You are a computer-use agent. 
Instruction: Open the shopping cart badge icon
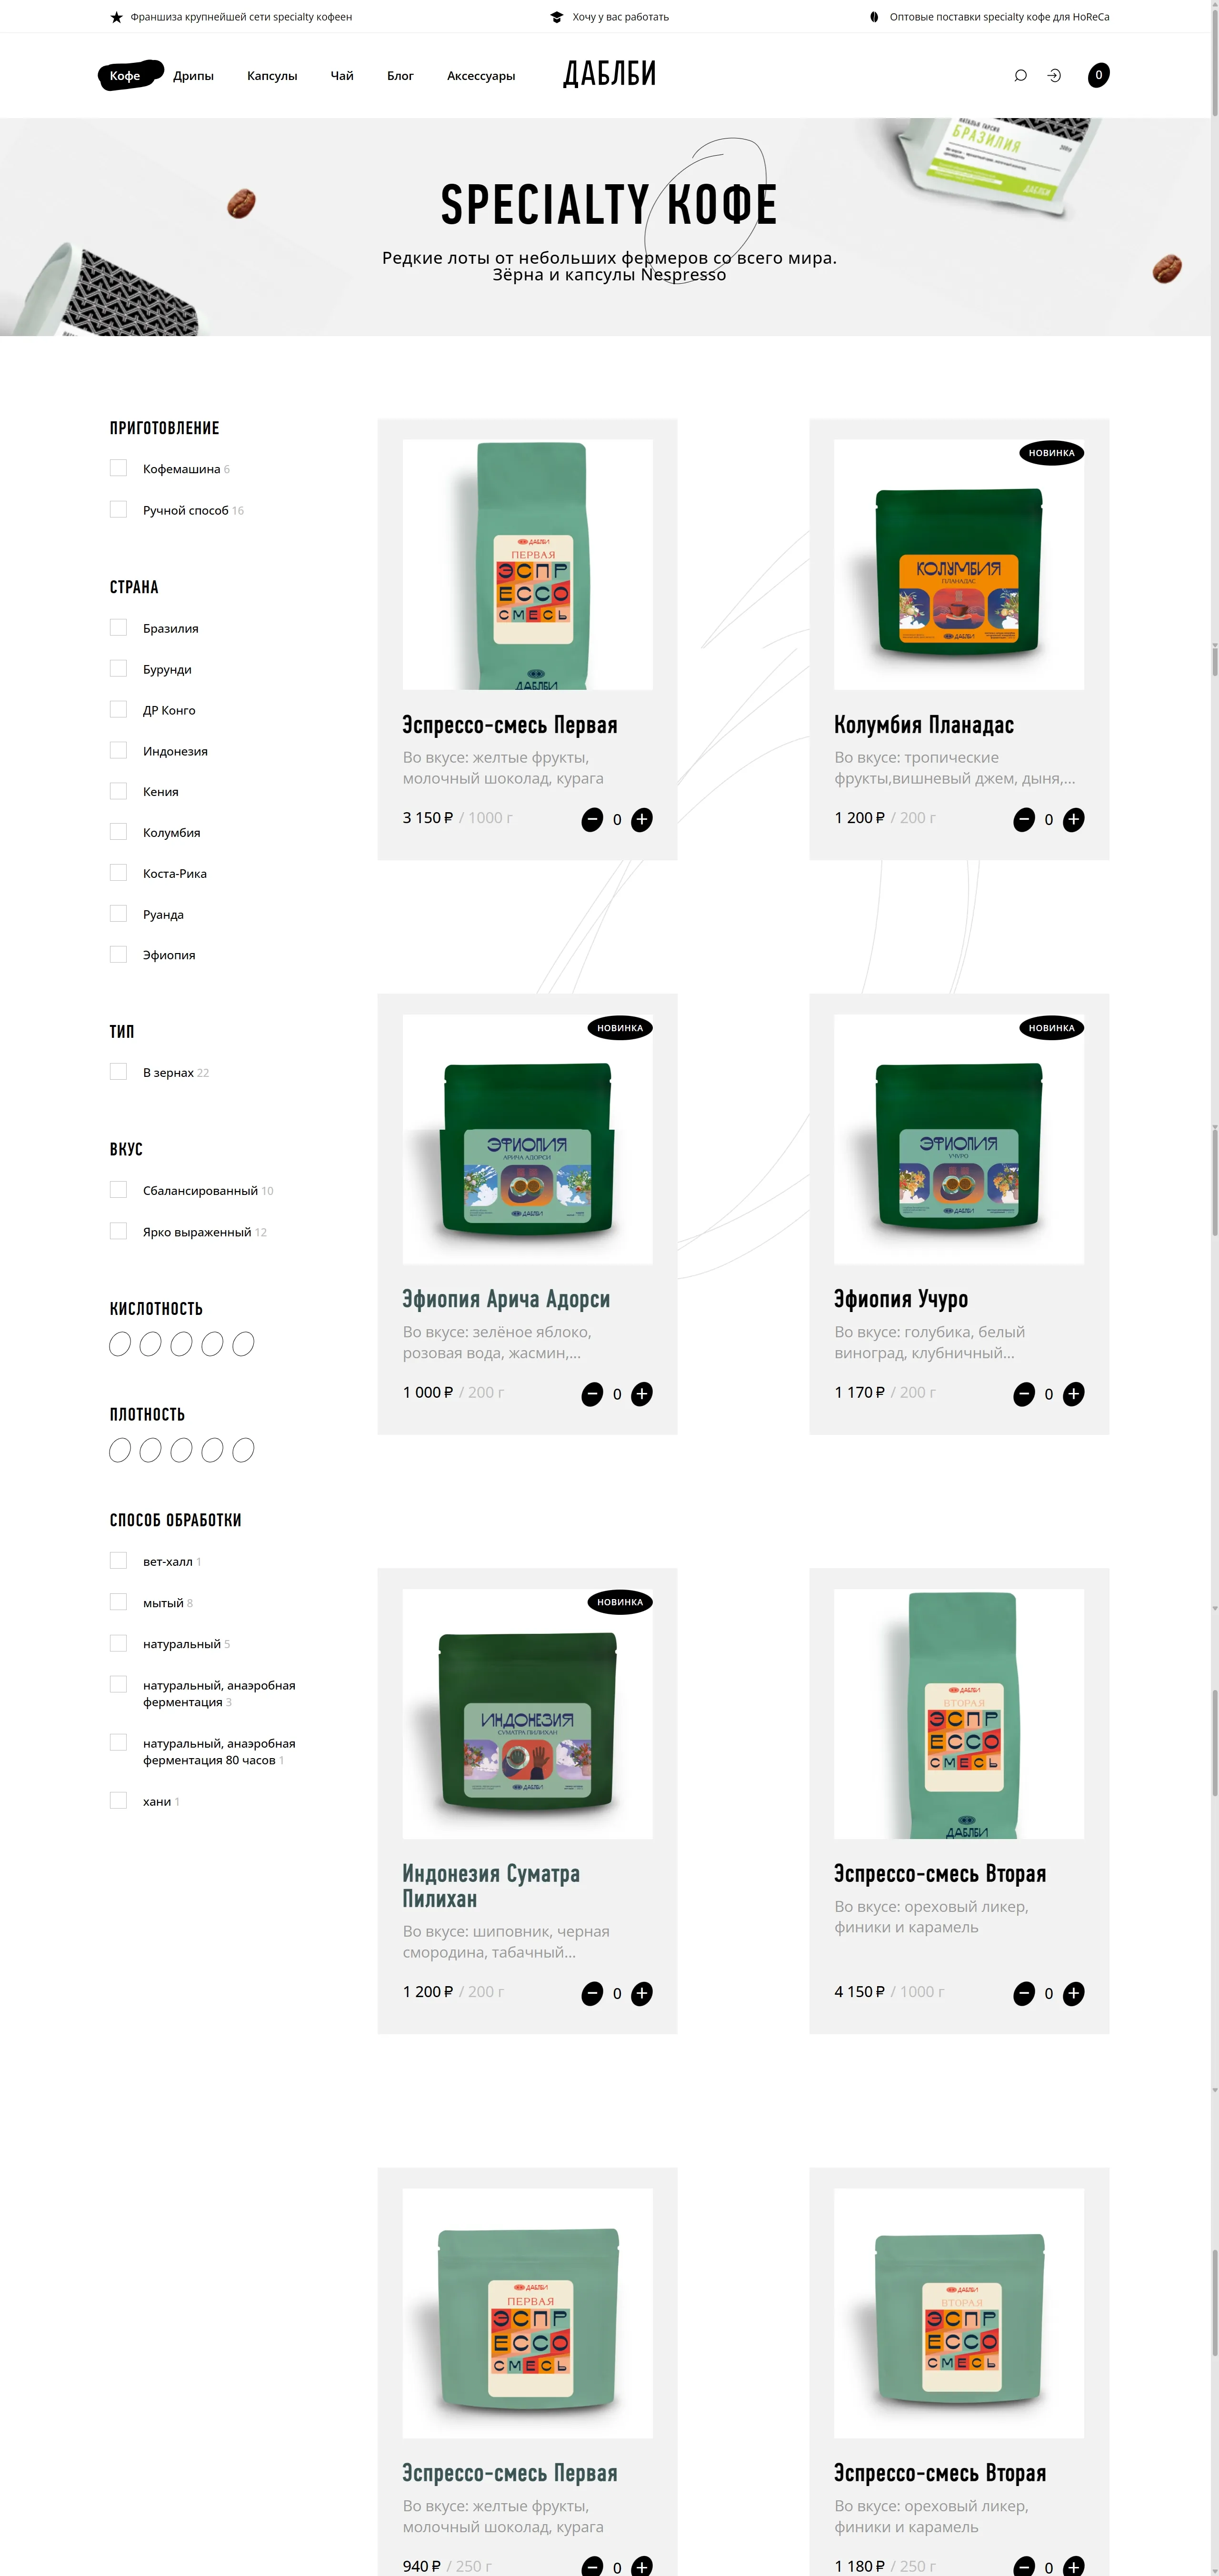pyautogui.click(x=1098, y=75)
